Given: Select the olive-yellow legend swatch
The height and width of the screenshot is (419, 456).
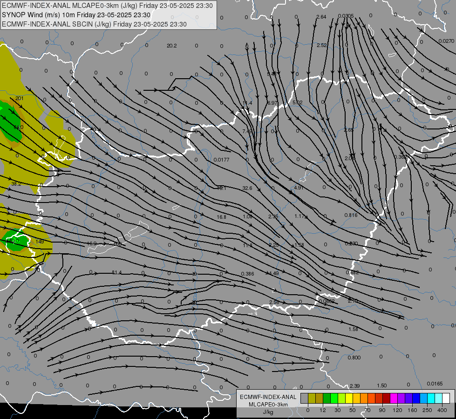Looking at the screenshot, I should (312, 399).
